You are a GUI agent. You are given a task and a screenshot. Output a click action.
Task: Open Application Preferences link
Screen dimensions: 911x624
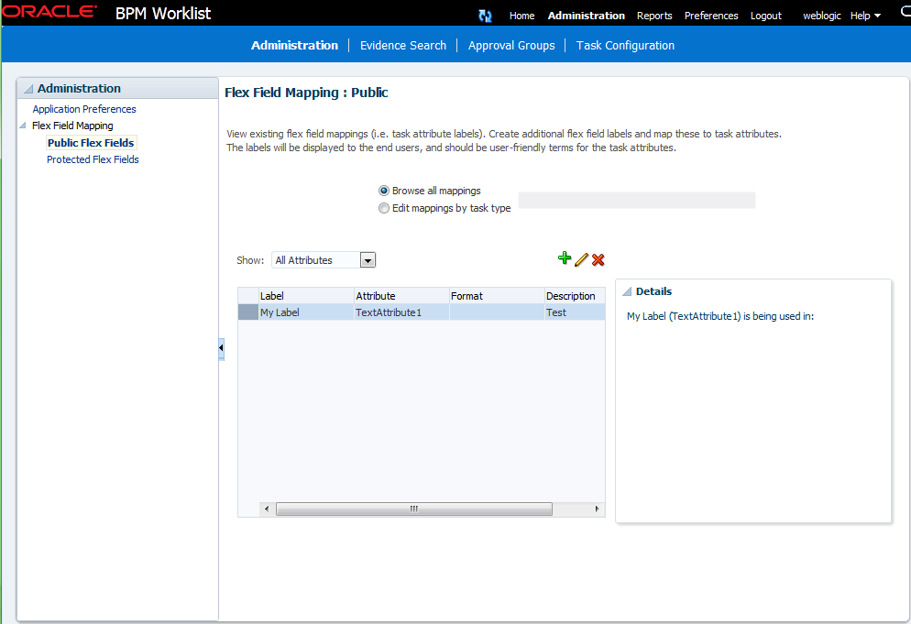[x=84, y=109]
